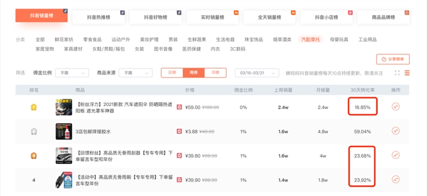
Task: Switch to 抖音热推榜 tab
Action: click(99, 18)
